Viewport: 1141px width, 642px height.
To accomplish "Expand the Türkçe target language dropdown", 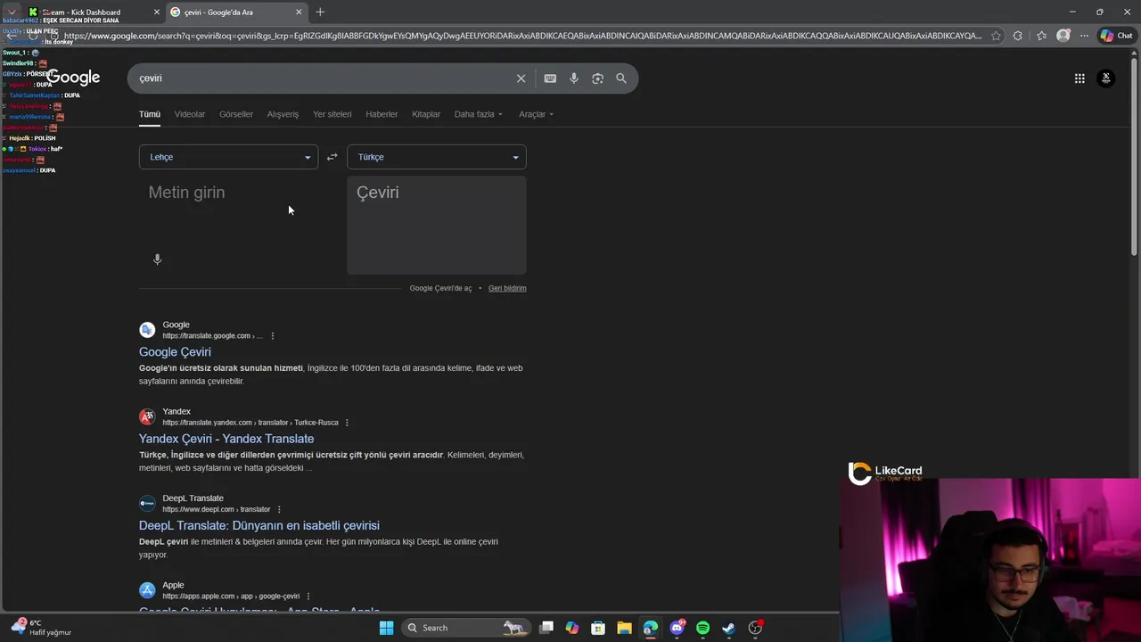I will 437,157.
